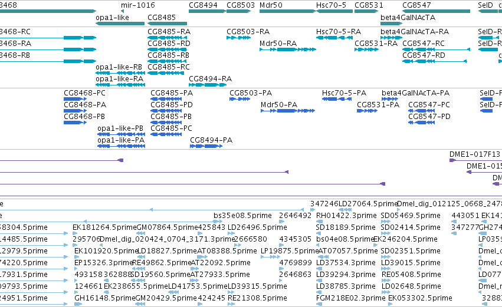Click the CG8485-PD protein label

click(x=172, y=105)
